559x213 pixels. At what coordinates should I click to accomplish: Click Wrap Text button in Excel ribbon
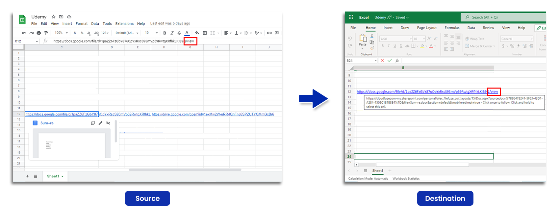474,39
